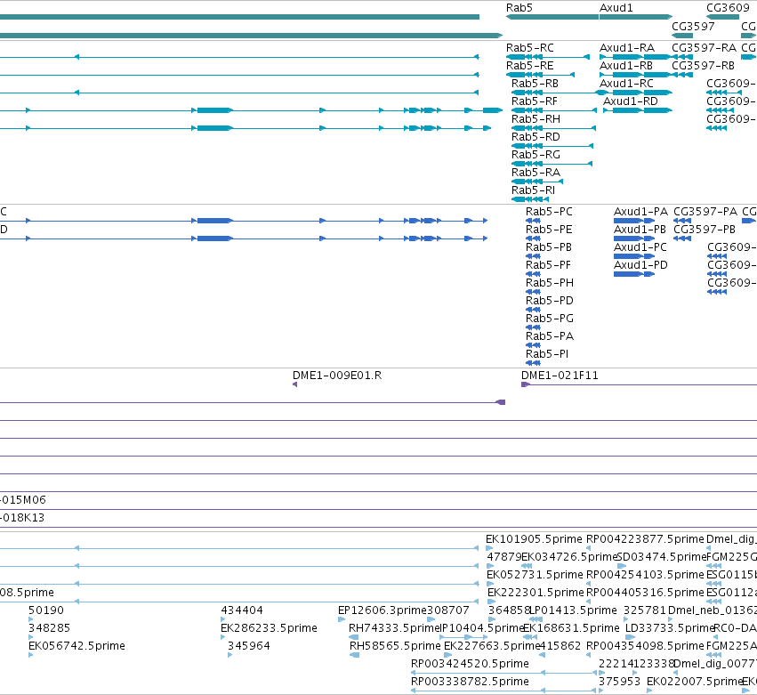757x695 pixels.
Task: Choose protein Axud1-PC
Action: [640, 247]
